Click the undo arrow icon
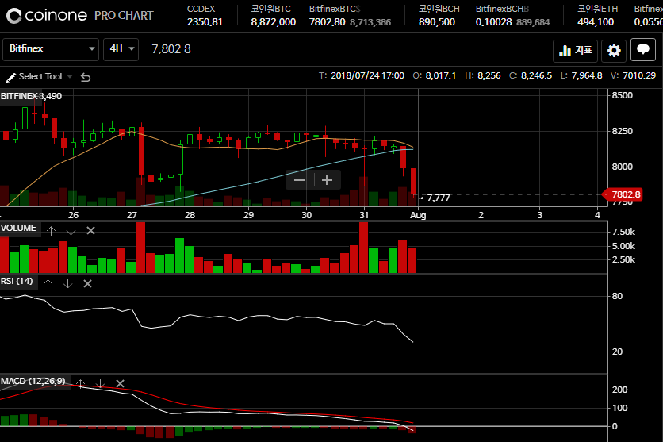This screenshot has width=663, height=442. (x=86, y=77)
